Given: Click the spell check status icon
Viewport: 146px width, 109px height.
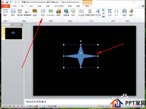Looking at the screenshot, I should (44, 106).
